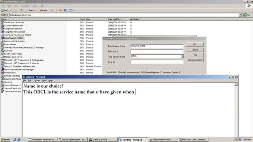Select Licensing icon

pos(2,51)
